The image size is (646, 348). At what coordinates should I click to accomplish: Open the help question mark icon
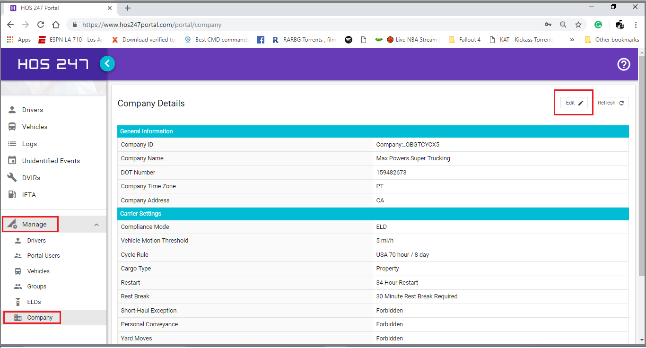624,64
